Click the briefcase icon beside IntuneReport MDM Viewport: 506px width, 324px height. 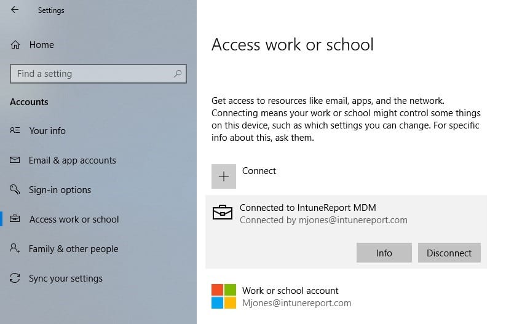223,213
